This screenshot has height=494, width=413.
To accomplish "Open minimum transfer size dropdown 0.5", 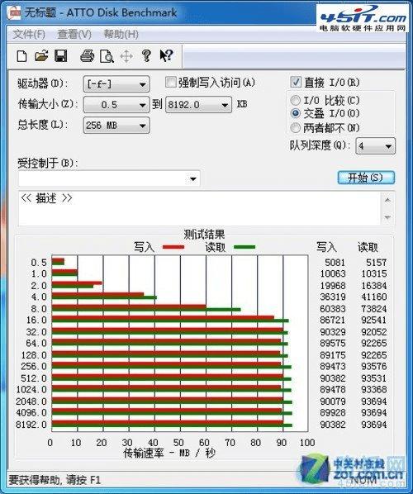I will 116,105.
